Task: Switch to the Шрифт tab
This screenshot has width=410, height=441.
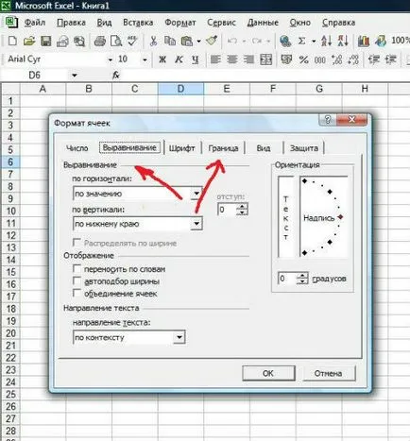Action: click(181, 148)
